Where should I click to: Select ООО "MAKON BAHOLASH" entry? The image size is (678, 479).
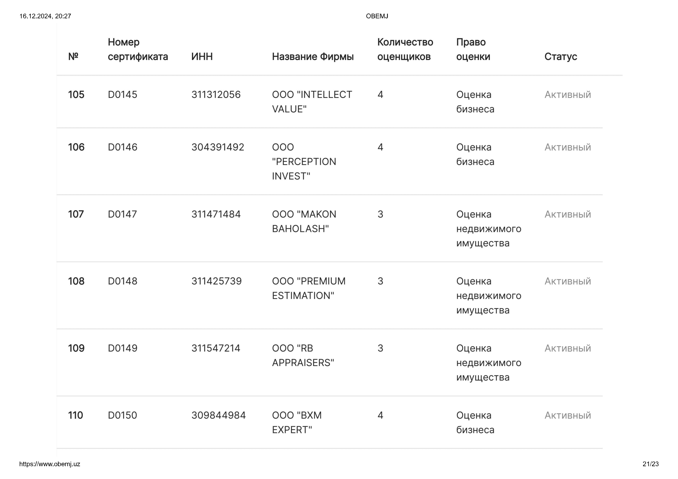[x=304, y=221]
